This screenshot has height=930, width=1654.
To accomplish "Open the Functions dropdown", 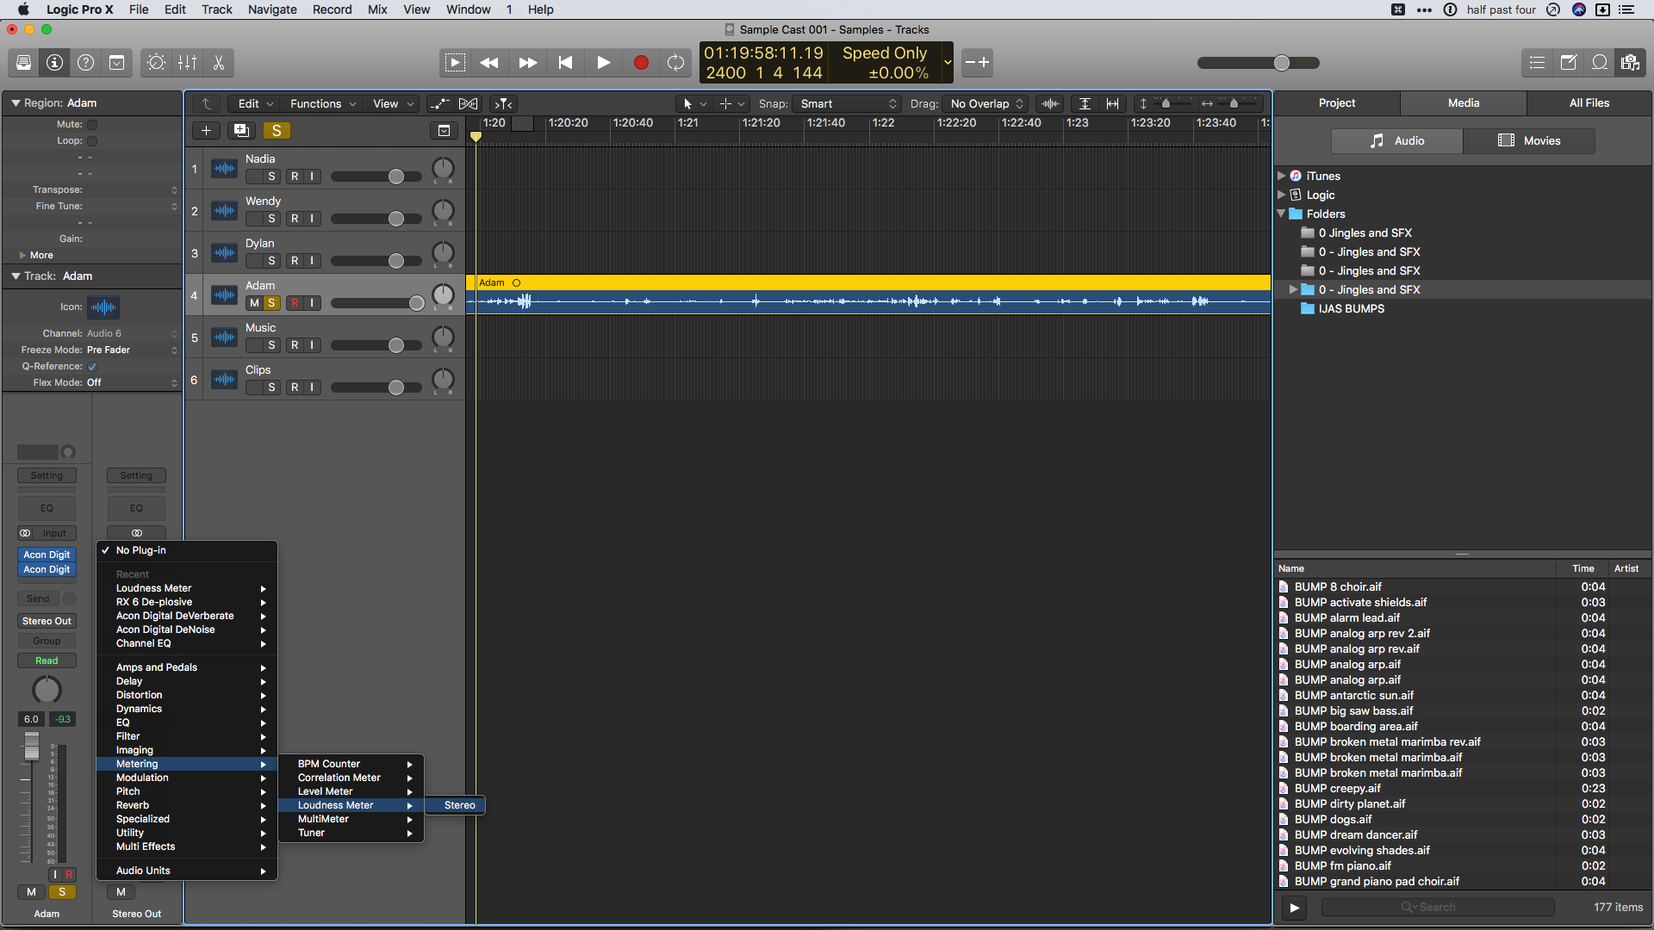I will (x=323, y=104).
